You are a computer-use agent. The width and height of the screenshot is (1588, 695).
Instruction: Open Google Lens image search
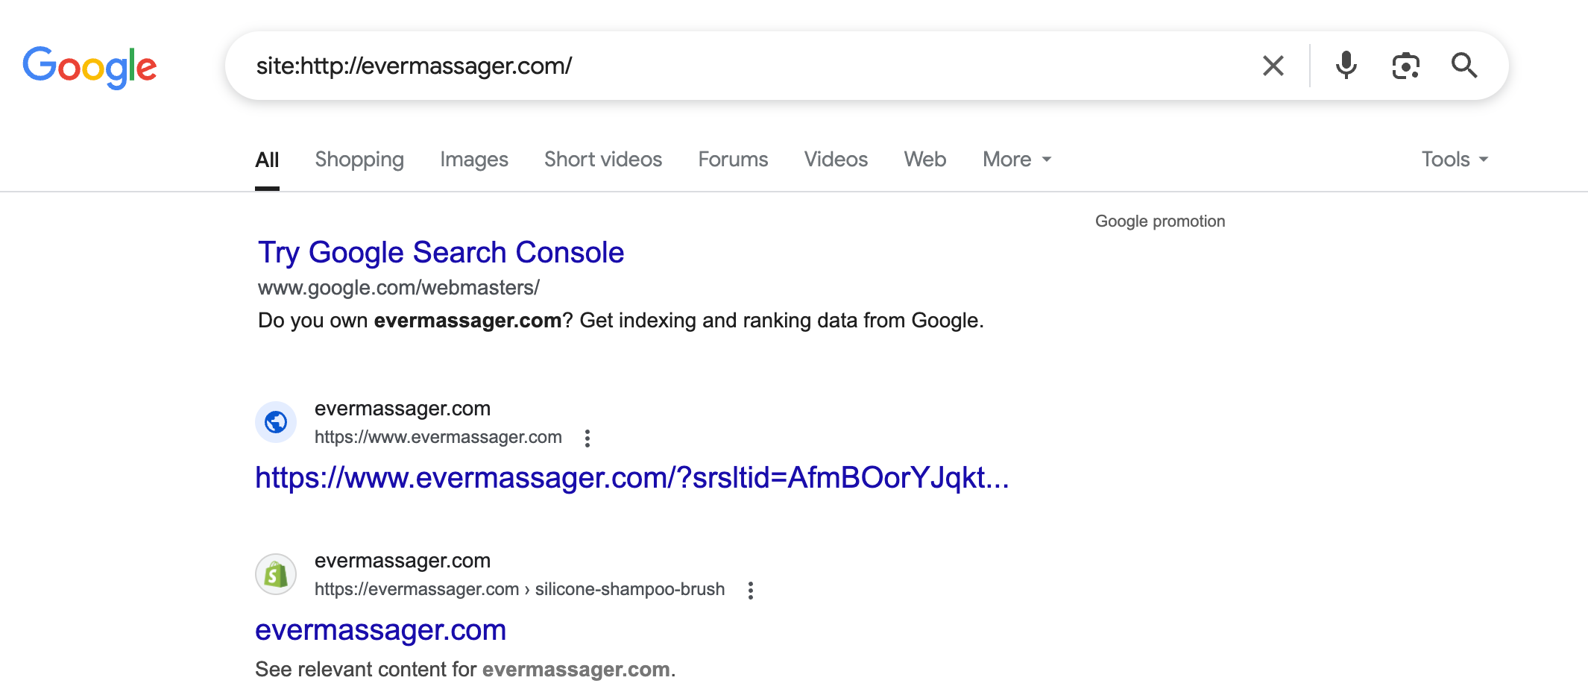tap(1405, 66)
